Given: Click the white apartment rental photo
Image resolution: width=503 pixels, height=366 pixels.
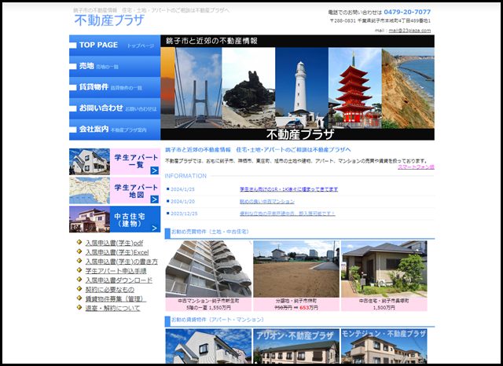Looking at the screenshot, I should (x=208, y=346).
